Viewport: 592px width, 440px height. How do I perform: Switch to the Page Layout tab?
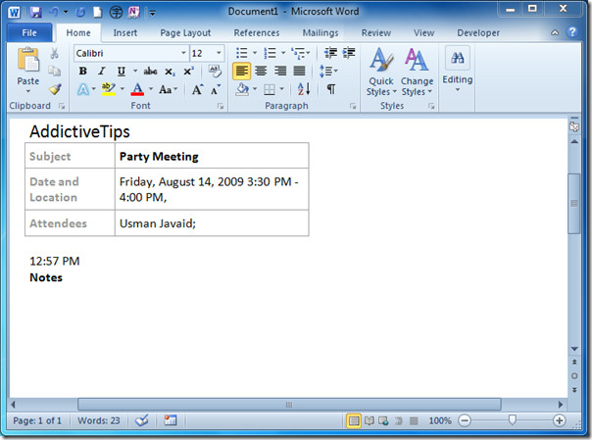click(x=185, y=33)
